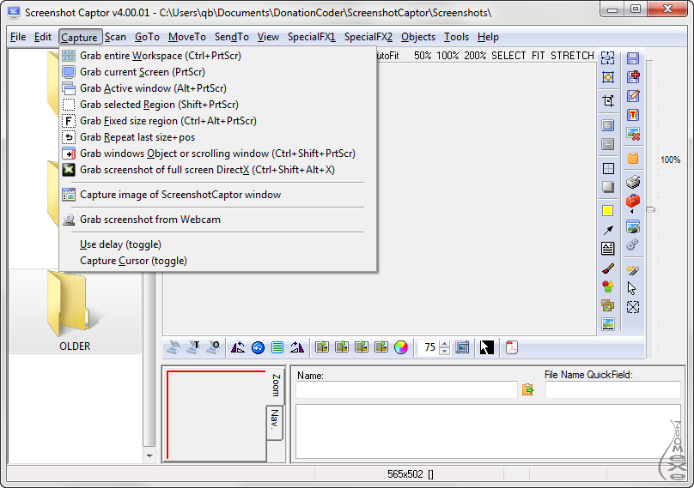Select the colored shapes tool
This screenshot has height=488, width=694.
click(608, 286)
